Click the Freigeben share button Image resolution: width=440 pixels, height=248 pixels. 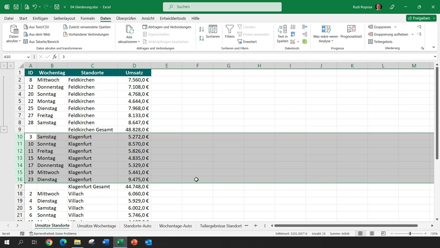pyautogui.click(x=421, y=18)
